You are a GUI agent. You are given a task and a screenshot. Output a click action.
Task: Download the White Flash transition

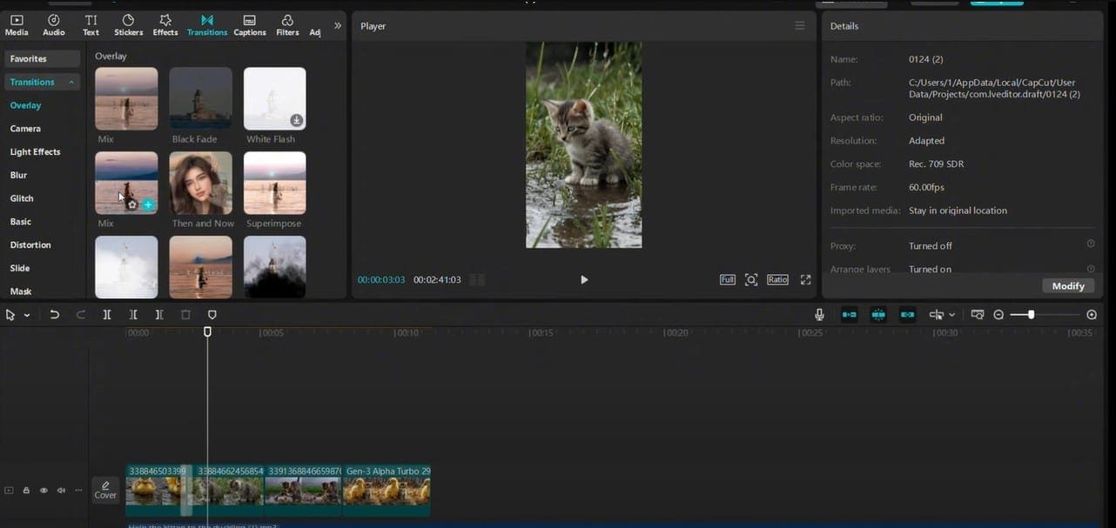pyautogui.click(x=297, y=121)
